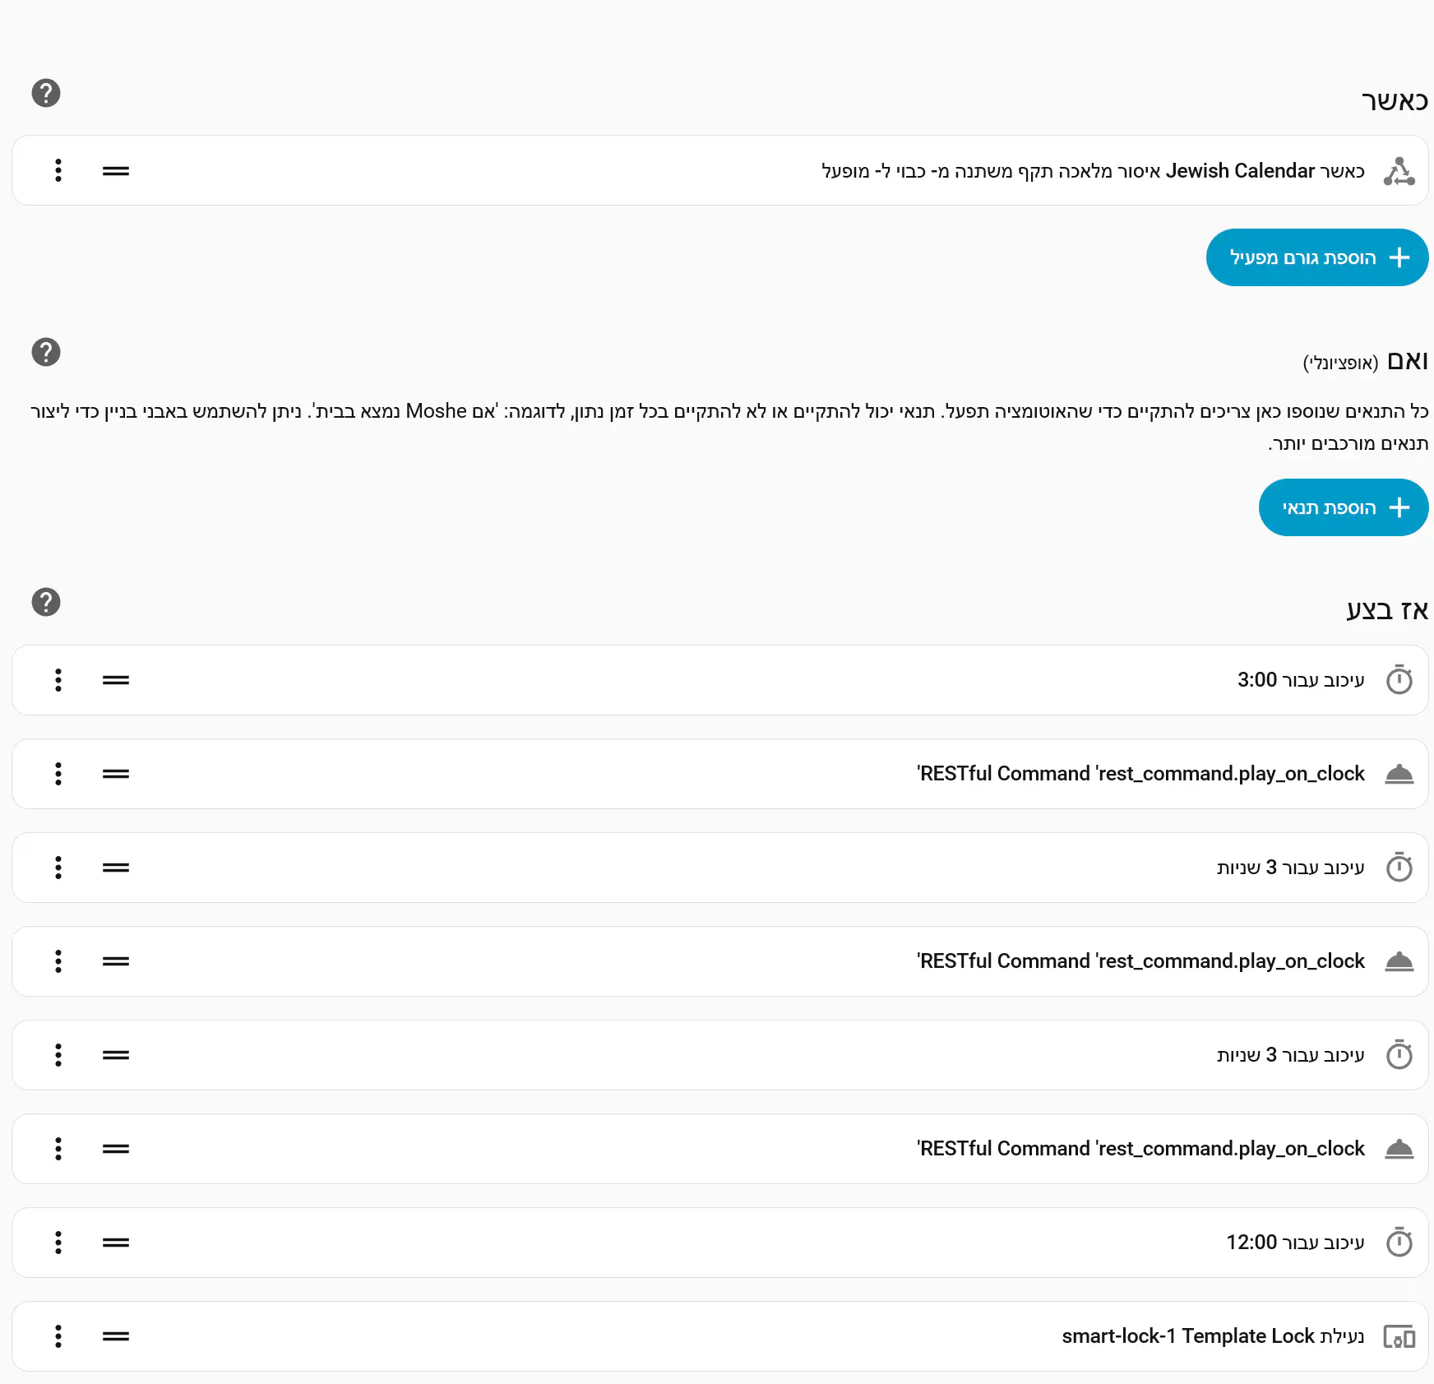Open three-dot menu on the 3:00 delay action
1434x1384 pixels.
pyautogui.click(x=58, y=680)
